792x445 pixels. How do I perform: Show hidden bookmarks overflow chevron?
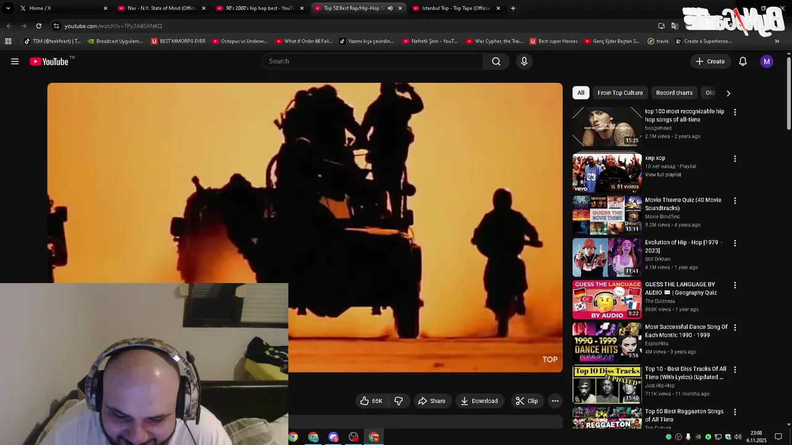click(777, 41)
